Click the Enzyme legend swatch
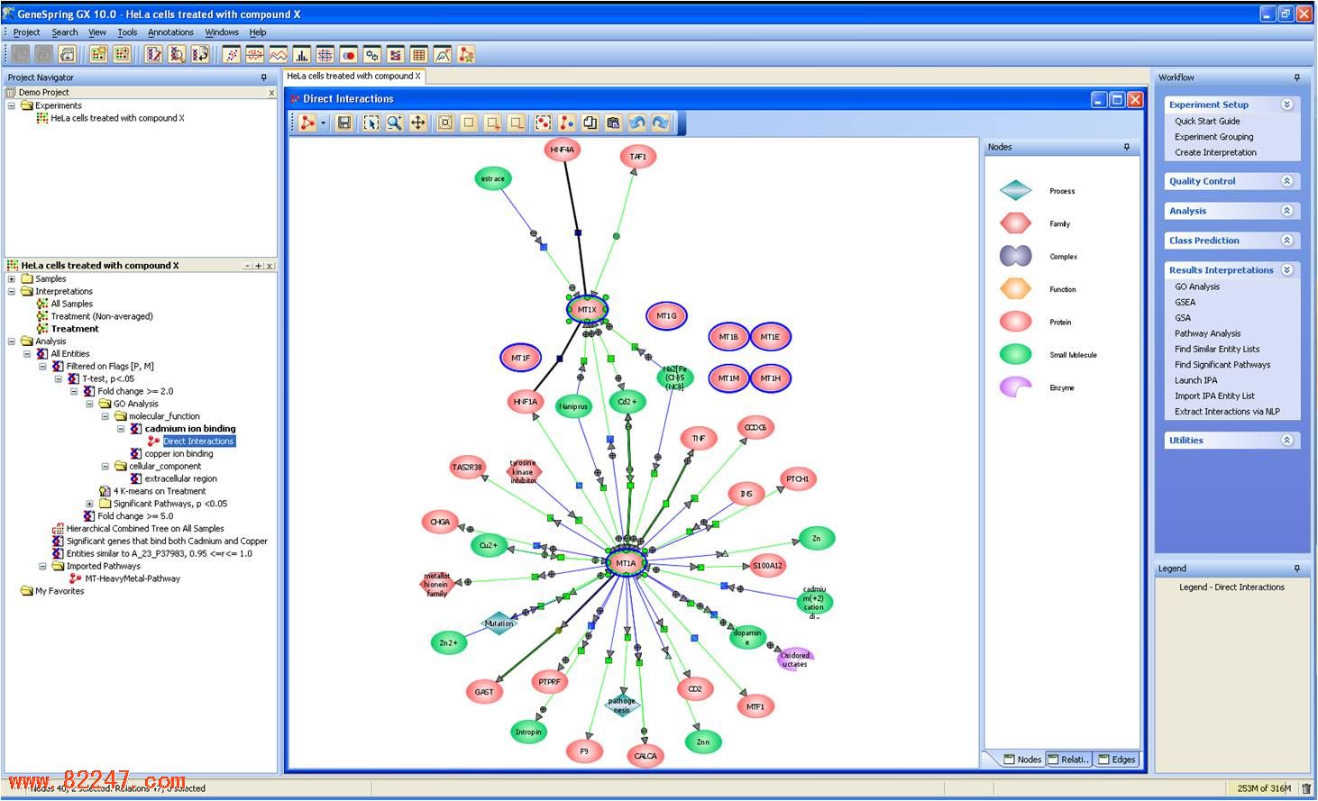This screenshot has height=801, width=1318. tap(1015, 387)
